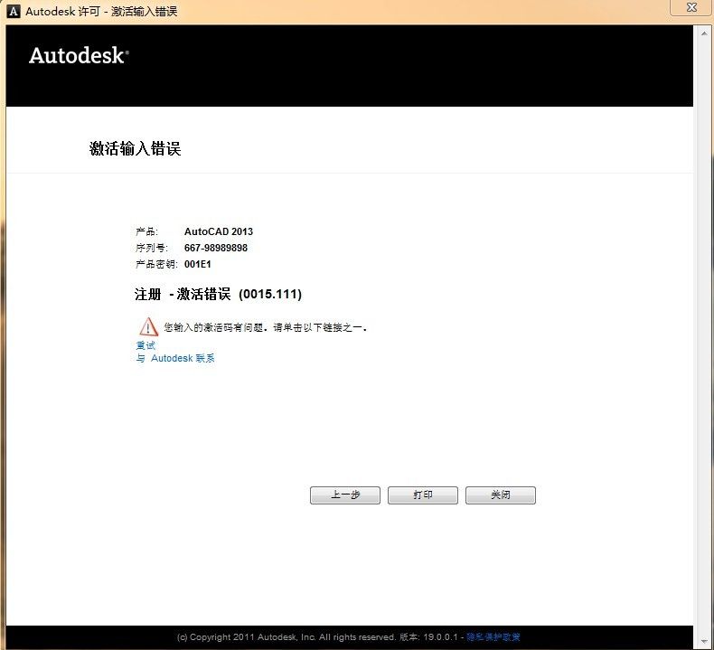Open the 重试 (Retry) link
714x650 pixels.
pyautogui.click(x=146, y=345)
